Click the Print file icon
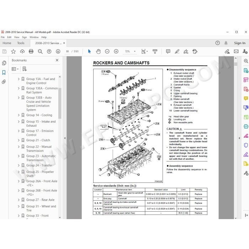 [31, 52]
